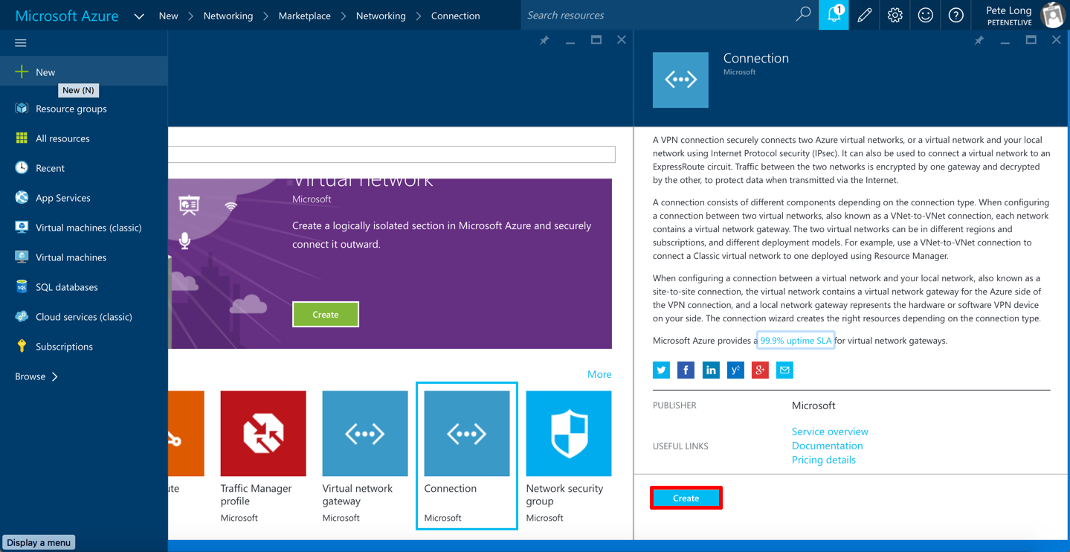Open the 99.9% uptime SLA link

click(796, 341)
